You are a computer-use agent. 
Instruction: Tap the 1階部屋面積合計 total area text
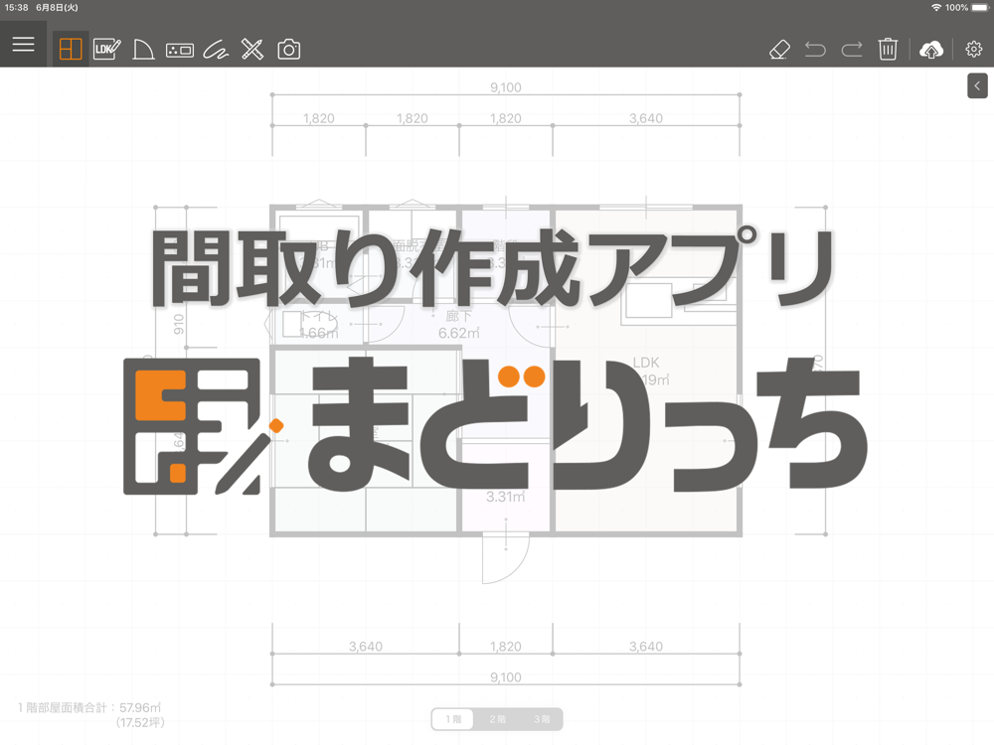pyautogui.click(x=89, y=714)
